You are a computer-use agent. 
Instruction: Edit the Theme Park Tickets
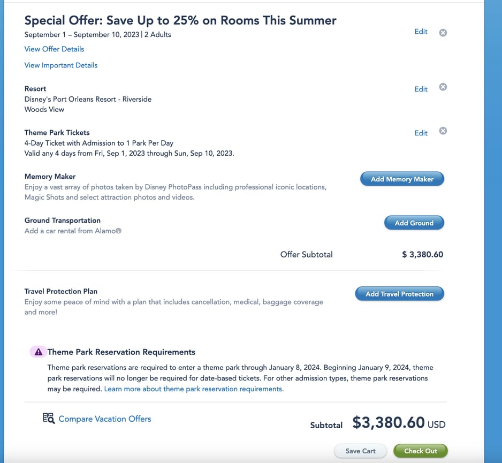pos(421,133)
